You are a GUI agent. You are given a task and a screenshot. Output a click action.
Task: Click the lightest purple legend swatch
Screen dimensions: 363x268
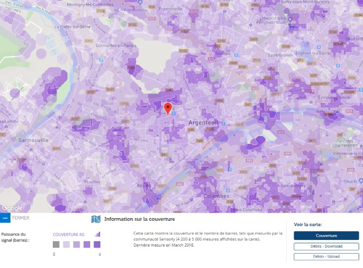(x=67, y=244)
